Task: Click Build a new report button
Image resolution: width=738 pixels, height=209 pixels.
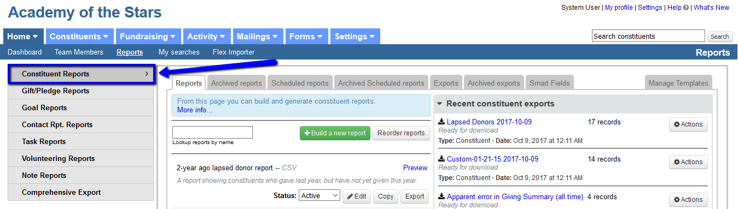Action: [335, 133]
